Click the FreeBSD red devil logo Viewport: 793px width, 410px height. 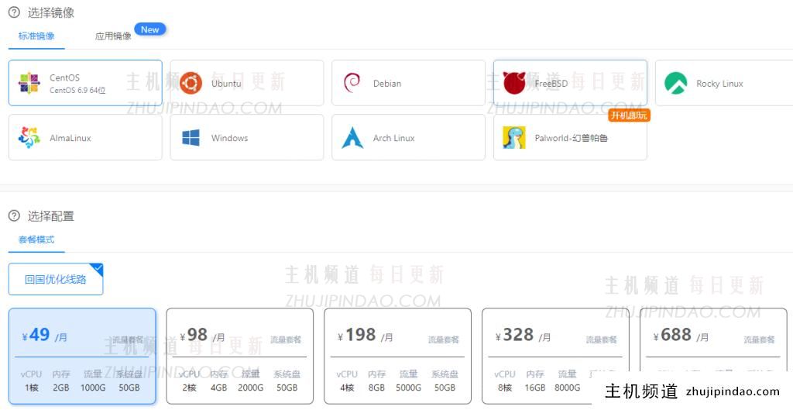click(x=514, y=83)
